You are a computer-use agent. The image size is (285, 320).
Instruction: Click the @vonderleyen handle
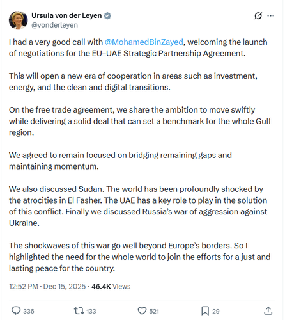[54, 25]
